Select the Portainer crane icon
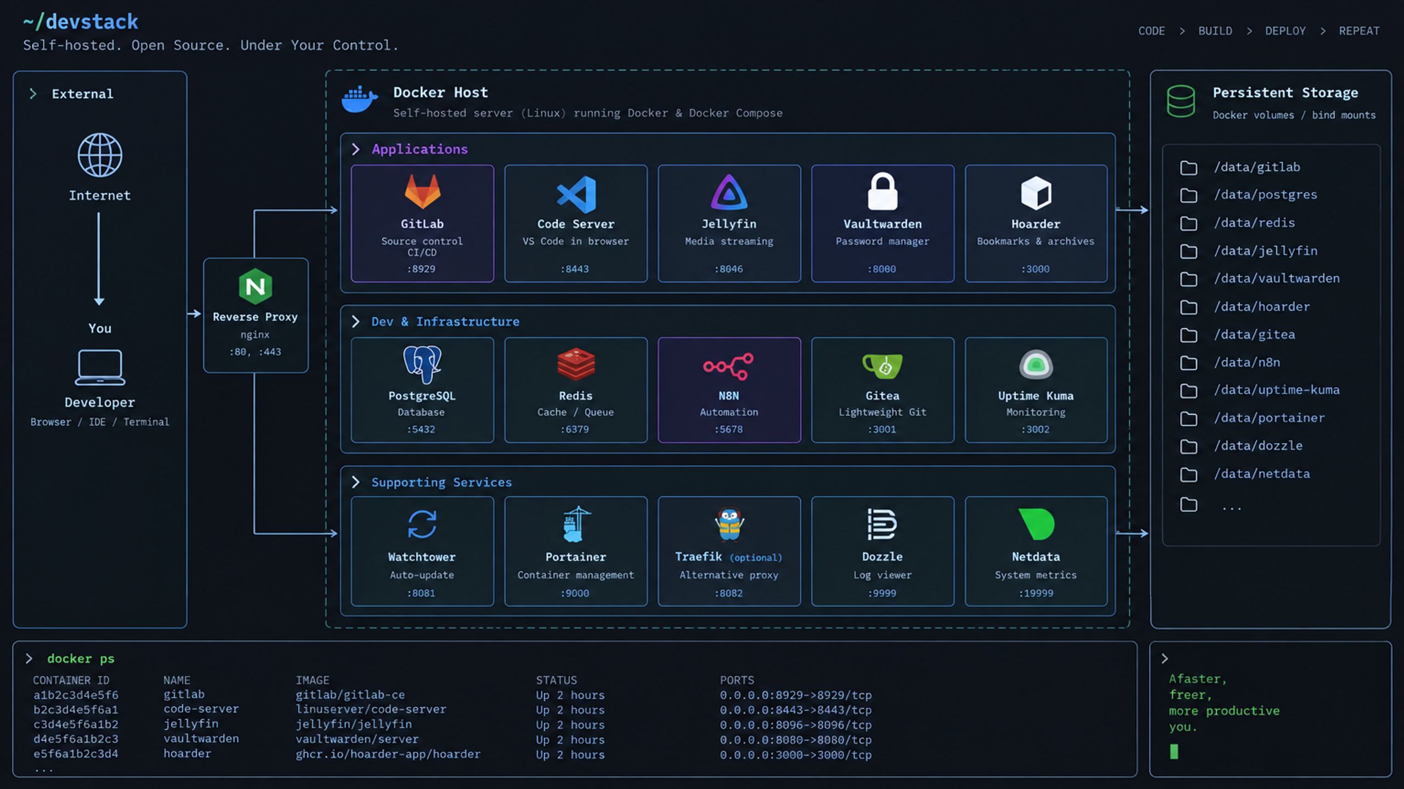This screenshot has height=789, width=1404. (576, 524)
